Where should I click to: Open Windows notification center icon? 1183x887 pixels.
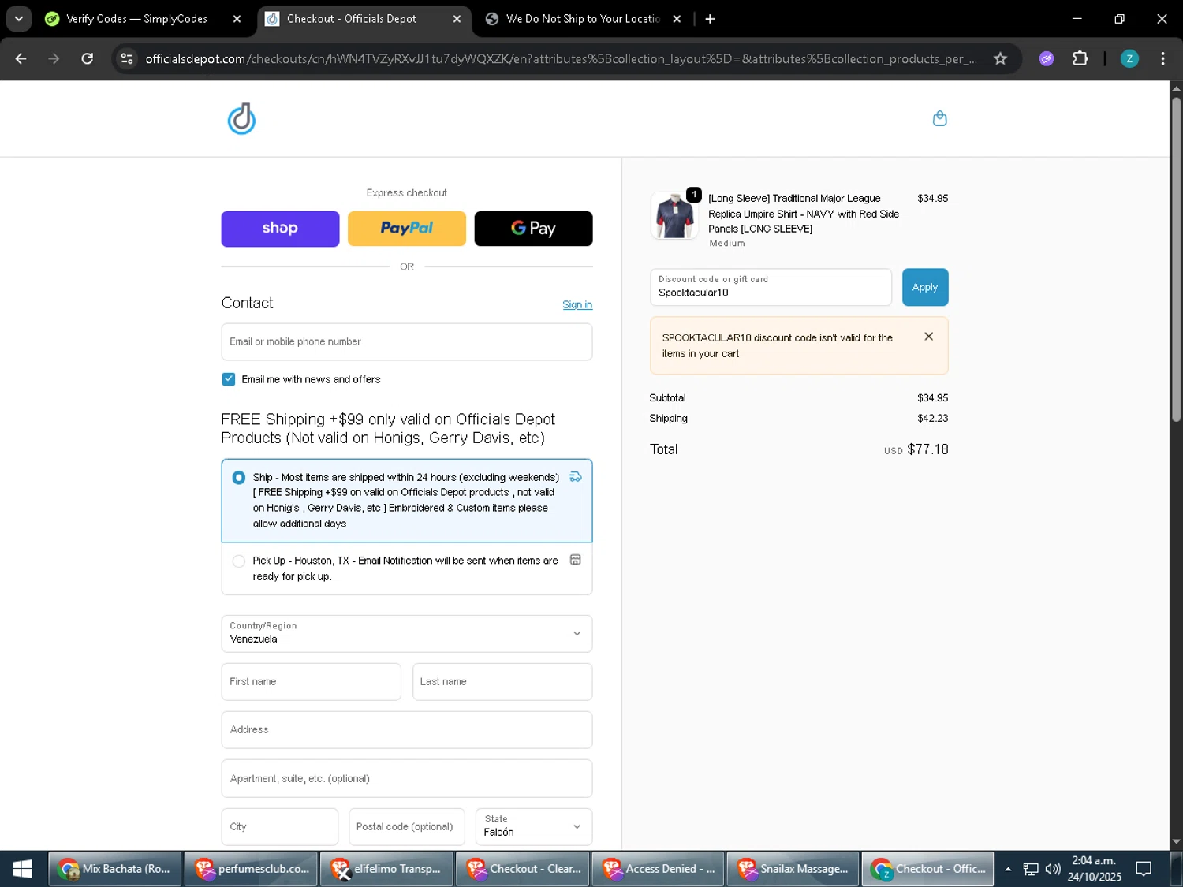click(1144, 869)
